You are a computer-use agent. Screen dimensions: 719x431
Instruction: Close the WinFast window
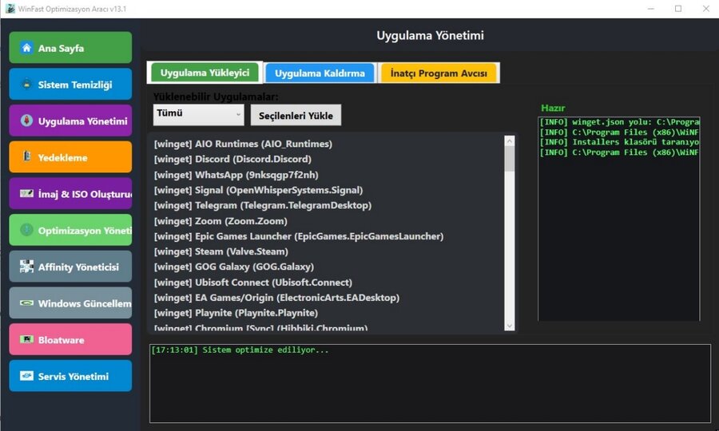pyautogui.click(x=705, y=9)
